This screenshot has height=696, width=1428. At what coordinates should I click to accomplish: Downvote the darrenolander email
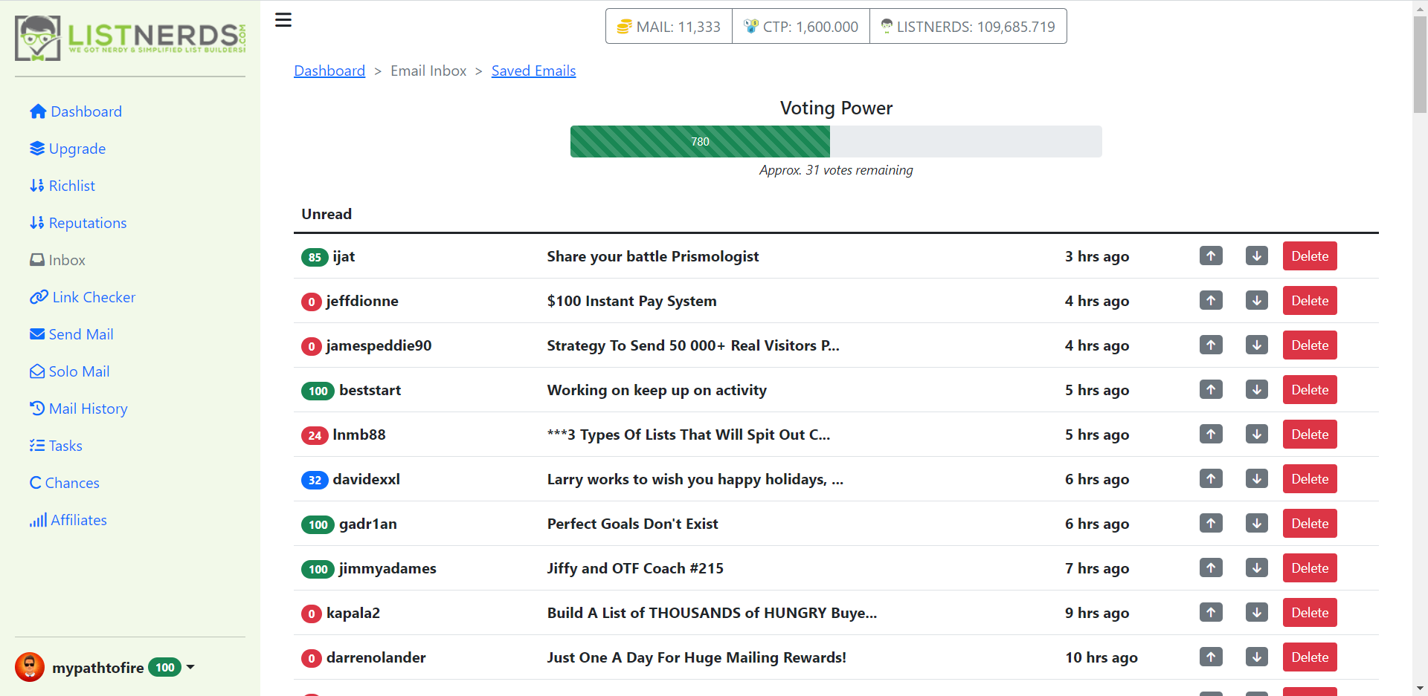1257,657
